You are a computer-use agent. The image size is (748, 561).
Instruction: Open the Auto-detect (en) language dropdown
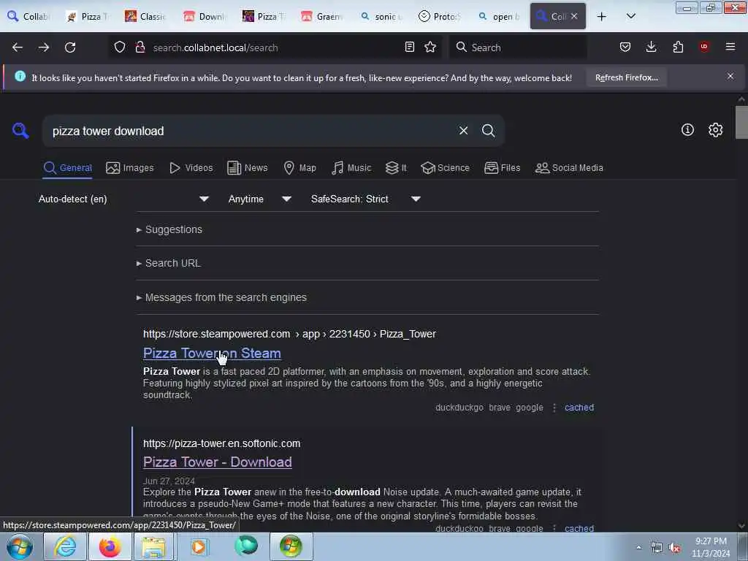(x=123, y=199)
